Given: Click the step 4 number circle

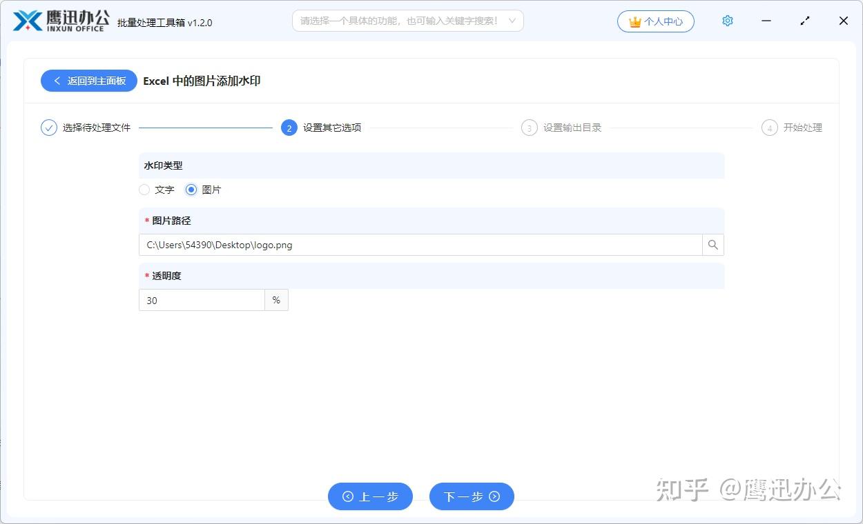Looking at the screenshot, I should [x=770, y=128].
